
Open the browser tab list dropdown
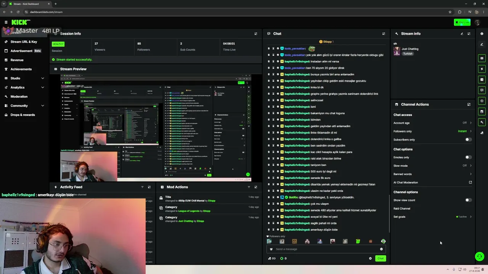coord(4,4)
